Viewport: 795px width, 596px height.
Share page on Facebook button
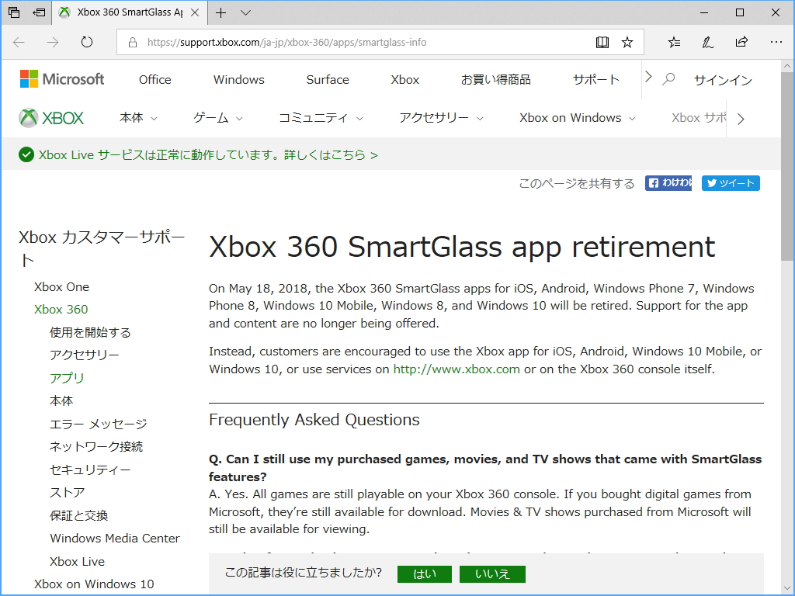coord(668,183)
